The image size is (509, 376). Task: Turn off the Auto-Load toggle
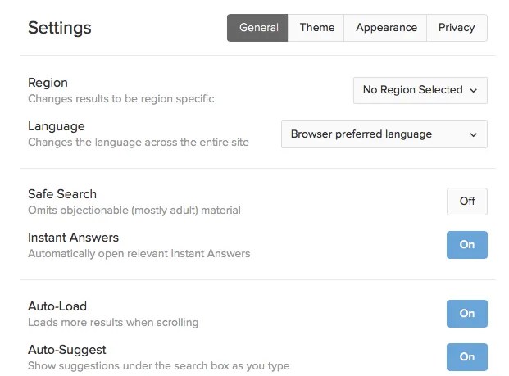pyautogui.click(x=466, y=314)
